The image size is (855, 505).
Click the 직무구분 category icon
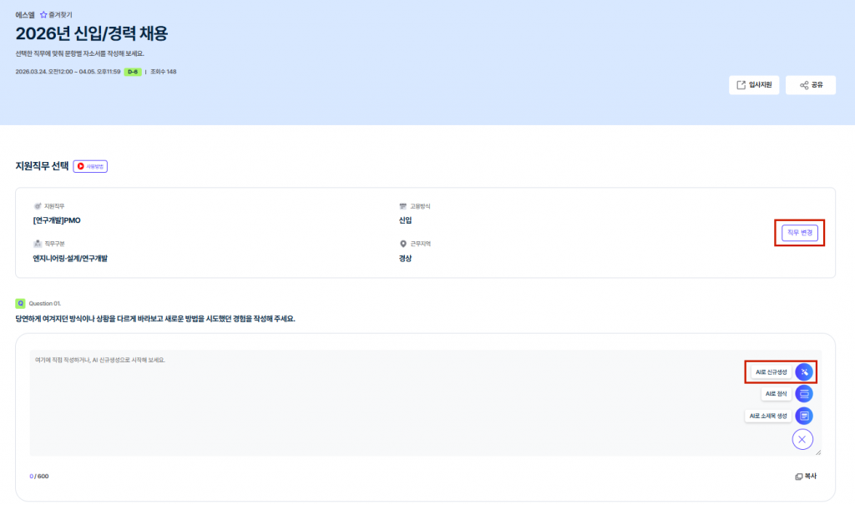point(38,244)
